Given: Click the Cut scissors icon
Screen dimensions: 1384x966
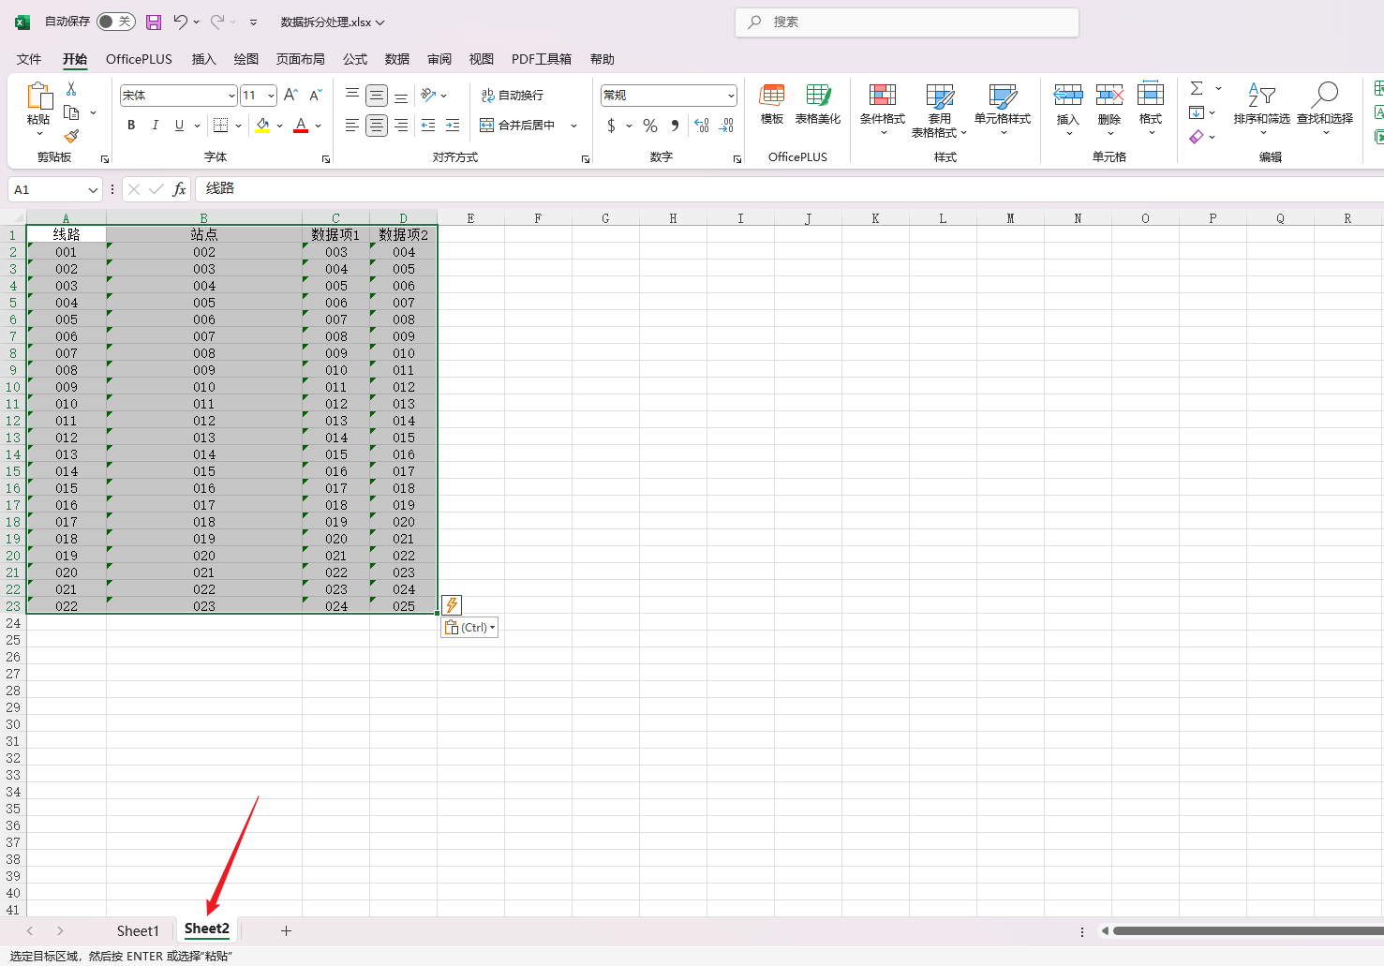Looking at the screenshot, I should coord(71,89).
